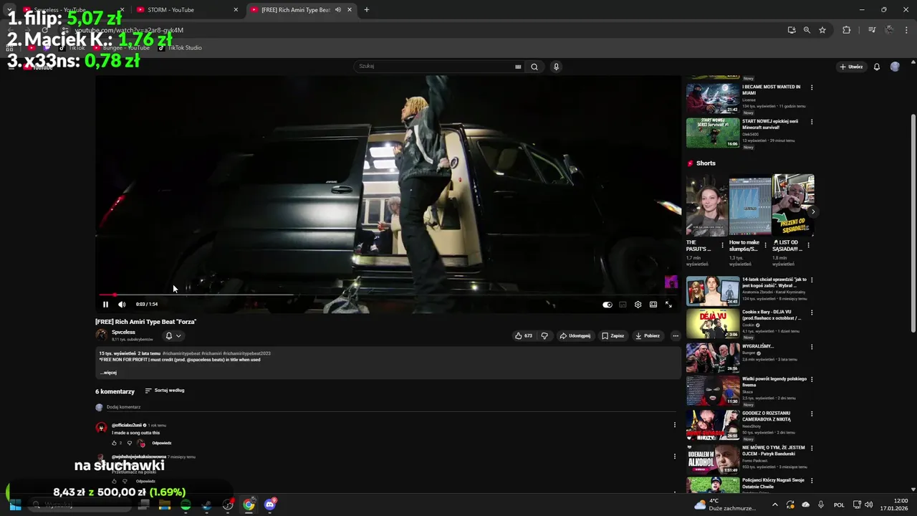Enter fullscreen mode on the player

[x=668, y=305]
